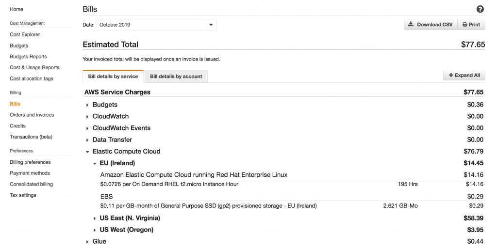Expand the US East (N. Virginia) arrow
This screenshot has width=497, height=249.
point(95,218)
